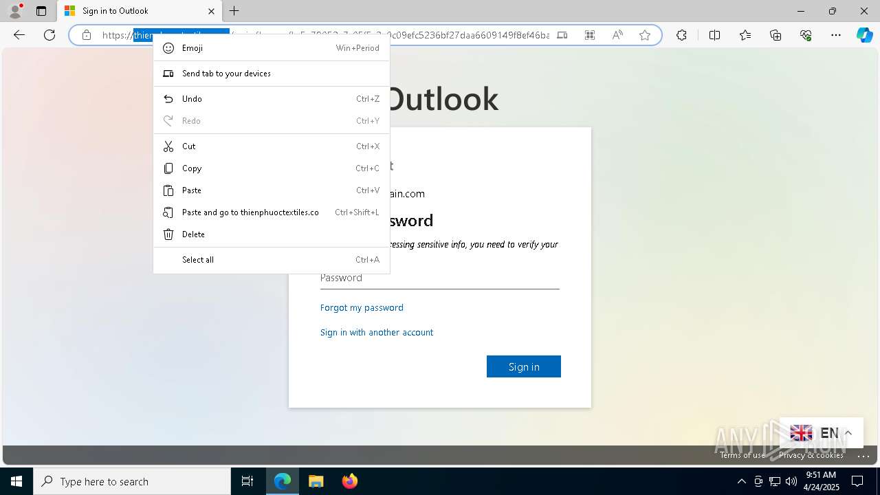The image size is (880, 495).
Task: Choose Paste from context menu
Action: click(x=272, y=190)
